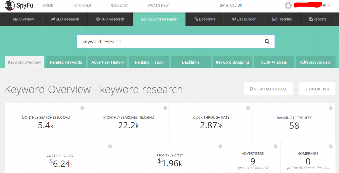
Task: Click the View Cached Page button
Action: pyautogui.click(x=268, y=89)
